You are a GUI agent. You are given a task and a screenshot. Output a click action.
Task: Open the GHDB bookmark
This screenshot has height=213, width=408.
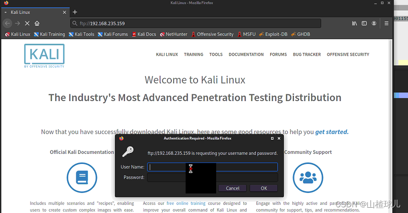(x=301, y=34)
